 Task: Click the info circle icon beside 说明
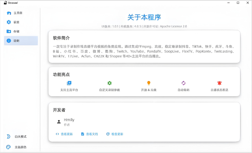point(9,41)
